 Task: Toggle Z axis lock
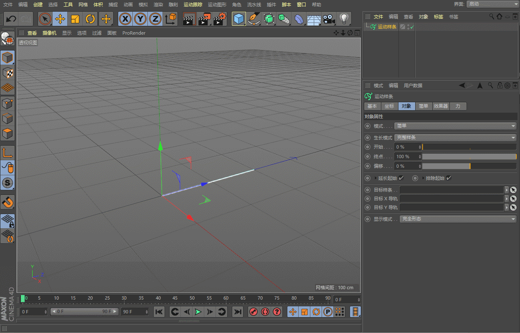[155, 19]
